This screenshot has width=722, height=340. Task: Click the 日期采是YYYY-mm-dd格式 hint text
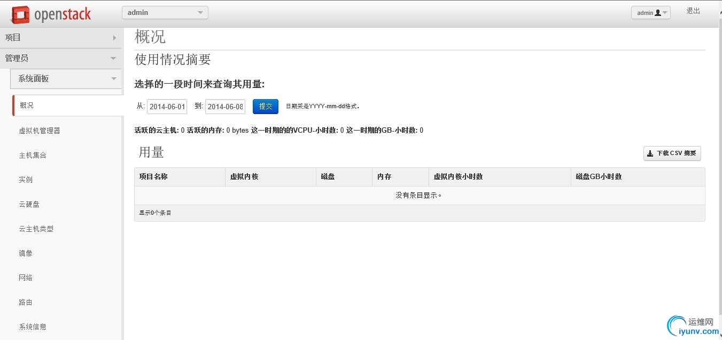323,107
